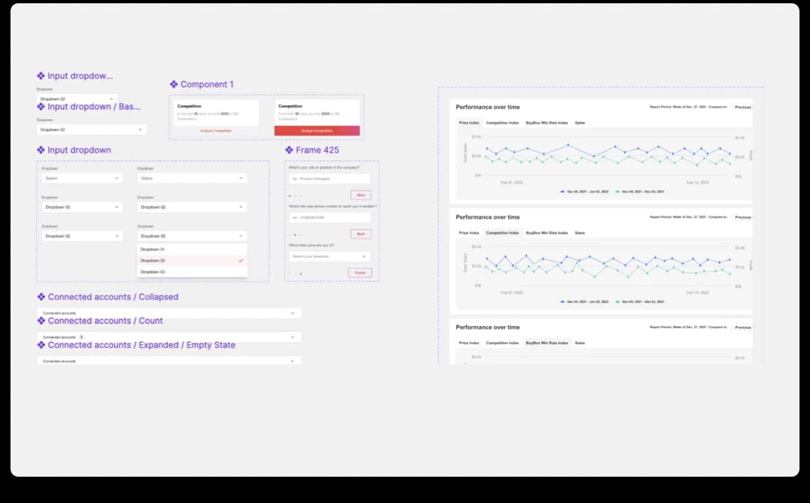The width and height of the screenshot is (810, 503).
Task: Switch to "Sales" tab in second chart
Action: point(580,233)
